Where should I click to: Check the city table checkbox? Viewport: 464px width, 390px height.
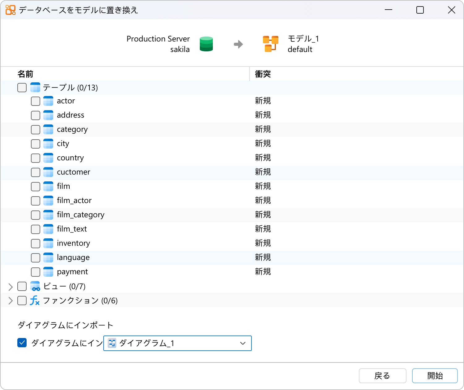pos(36,144)
